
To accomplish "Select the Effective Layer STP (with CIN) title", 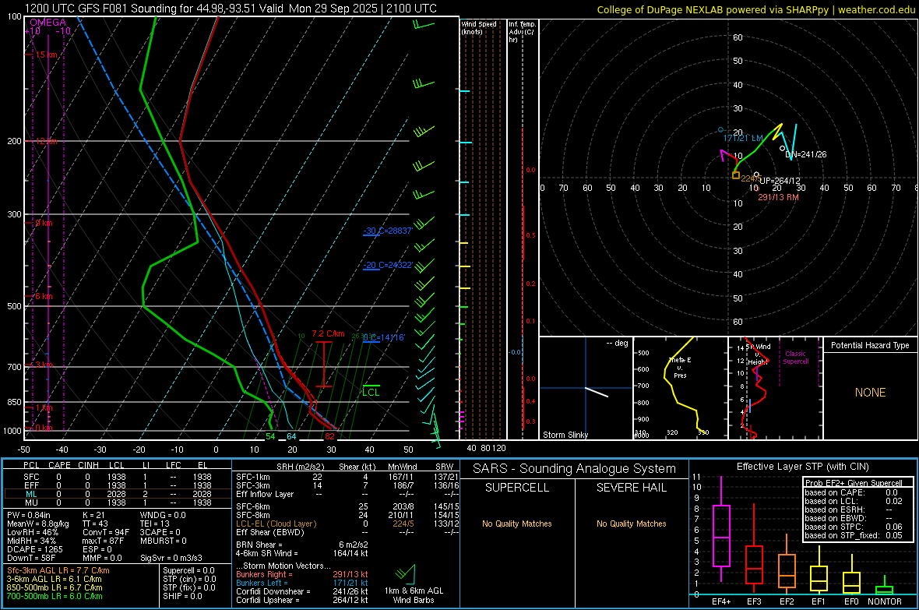I will coord(802,467).
